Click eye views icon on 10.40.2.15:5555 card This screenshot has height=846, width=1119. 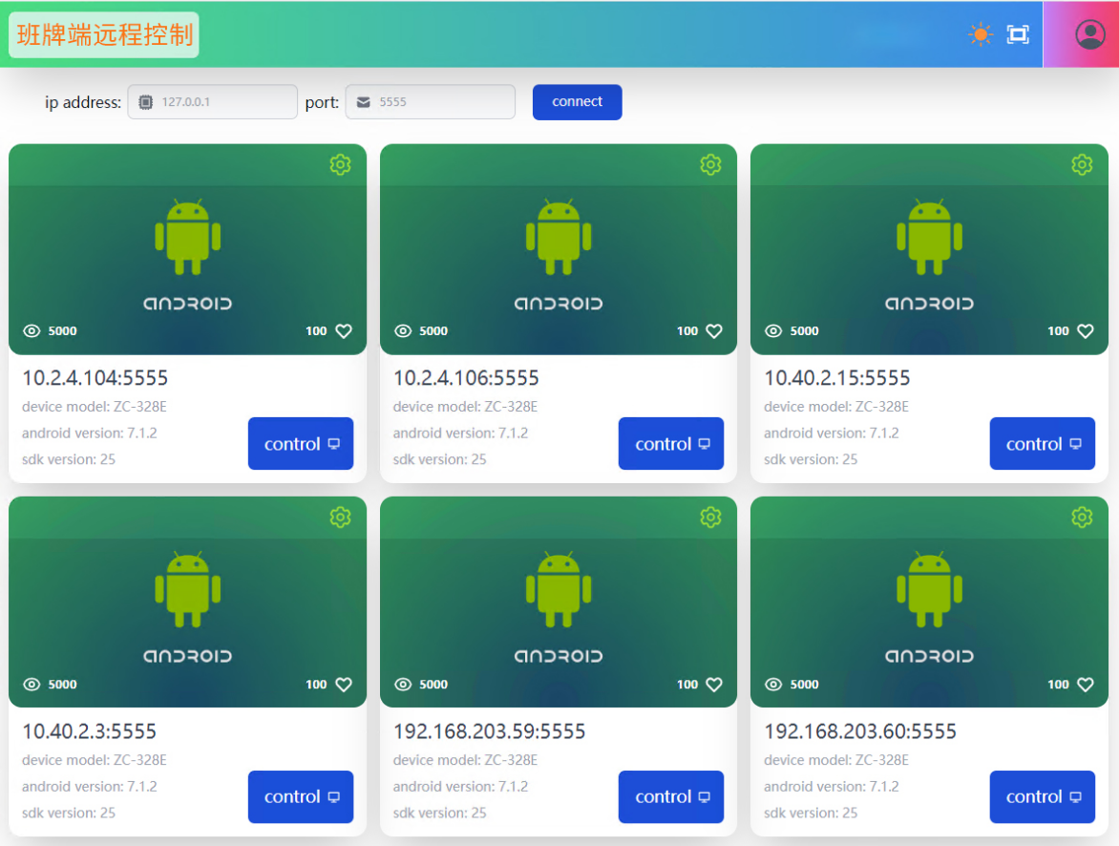click(774, 331)
